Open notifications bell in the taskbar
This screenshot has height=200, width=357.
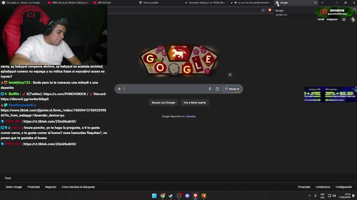353,196
